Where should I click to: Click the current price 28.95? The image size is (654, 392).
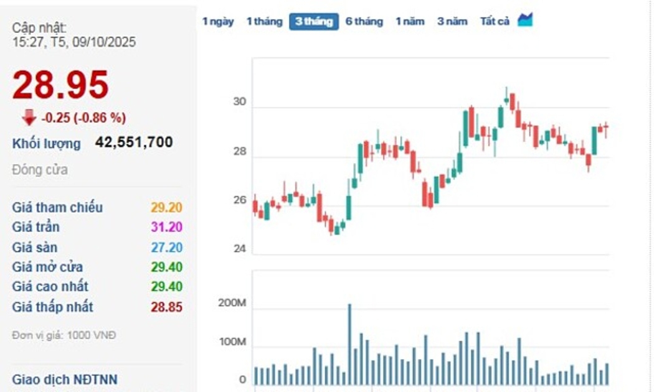tap(60, 85)
